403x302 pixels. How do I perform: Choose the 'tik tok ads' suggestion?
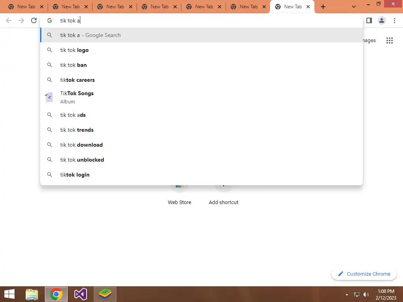(201, 115)
